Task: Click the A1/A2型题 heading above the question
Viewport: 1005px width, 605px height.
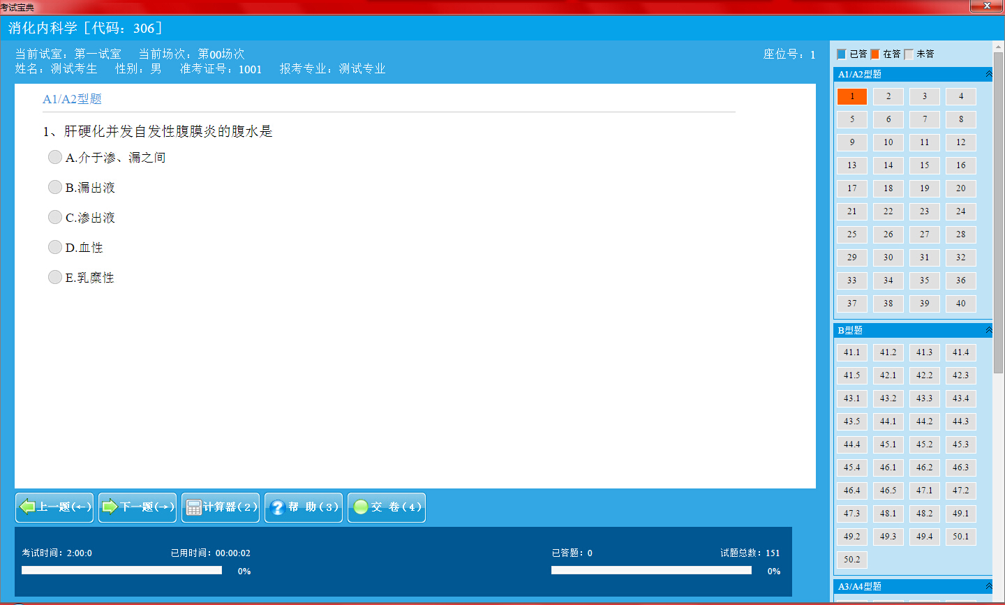Action: click(x=73, y=99)
